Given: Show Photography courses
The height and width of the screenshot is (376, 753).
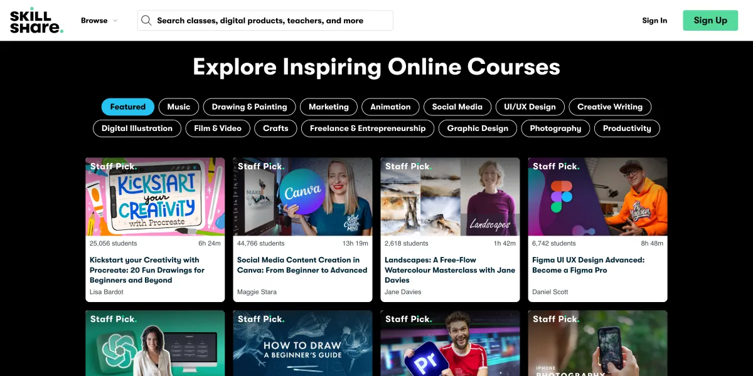Looking at the screenshot, I should [x=555, y=128].
